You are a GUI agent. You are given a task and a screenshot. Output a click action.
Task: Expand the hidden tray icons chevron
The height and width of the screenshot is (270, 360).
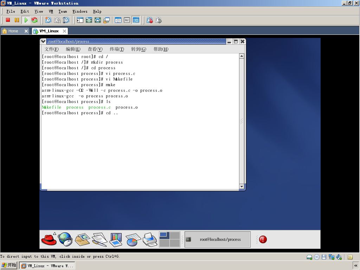click(x=356, y=266)
